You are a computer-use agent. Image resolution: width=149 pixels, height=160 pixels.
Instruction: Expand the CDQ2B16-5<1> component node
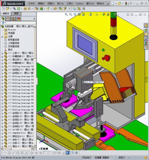pos(2,133)
